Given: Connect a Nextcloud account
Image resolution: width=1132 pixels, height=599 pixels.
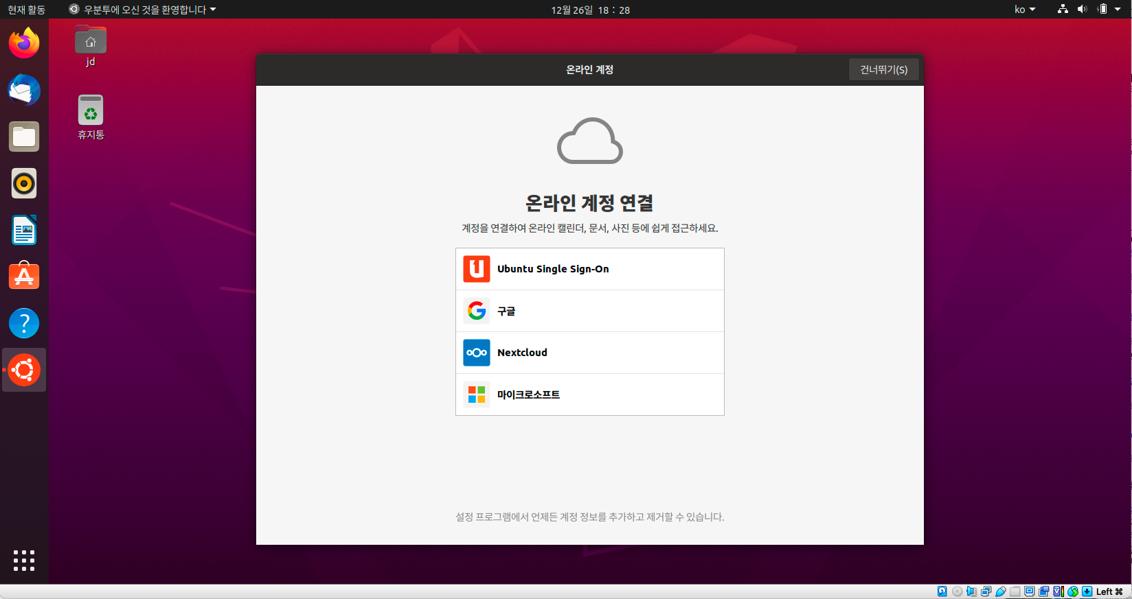Looking at the screenshot, I should tap(590, 353).
